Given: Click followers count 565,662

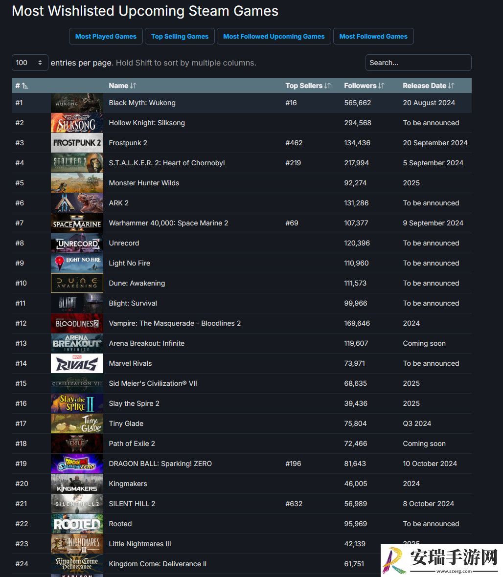Looking at the screenshot, I should [x=358, y=103].
